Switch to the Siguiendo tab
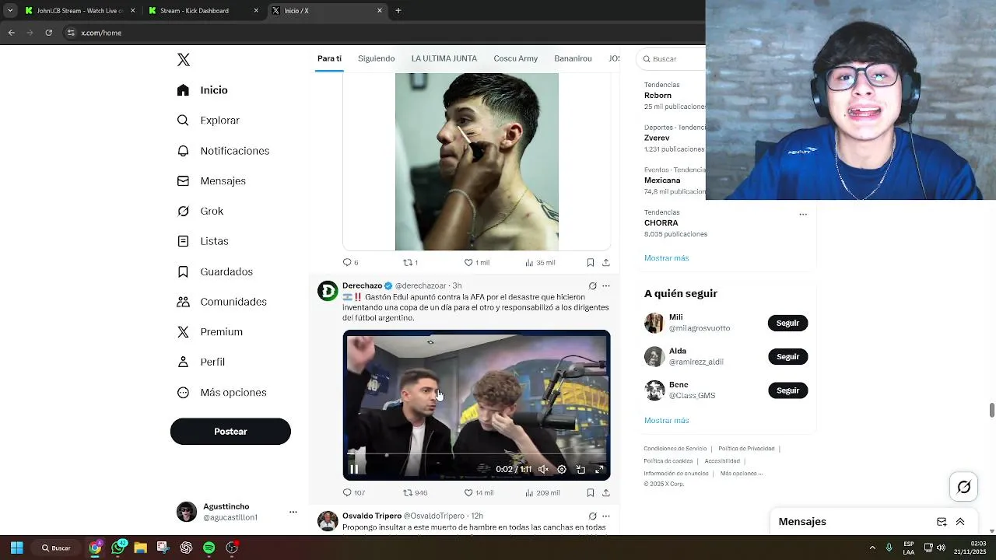The height and width of the screenshot is (560, 996). [x=376, y=58]
